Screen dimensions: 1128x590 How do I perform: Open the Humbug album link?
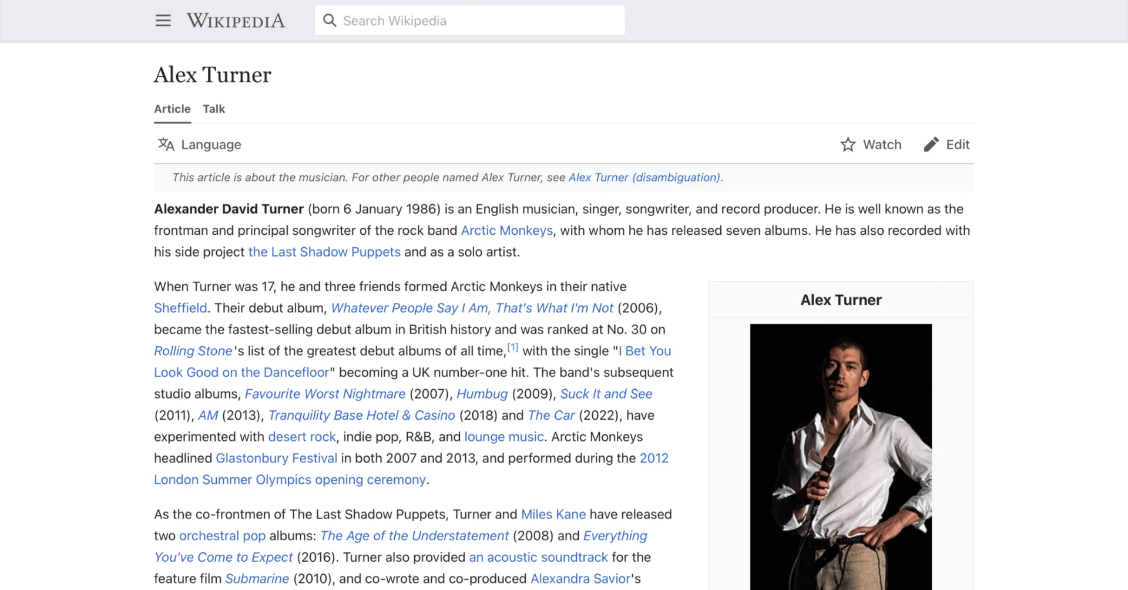tap(482, 394)
